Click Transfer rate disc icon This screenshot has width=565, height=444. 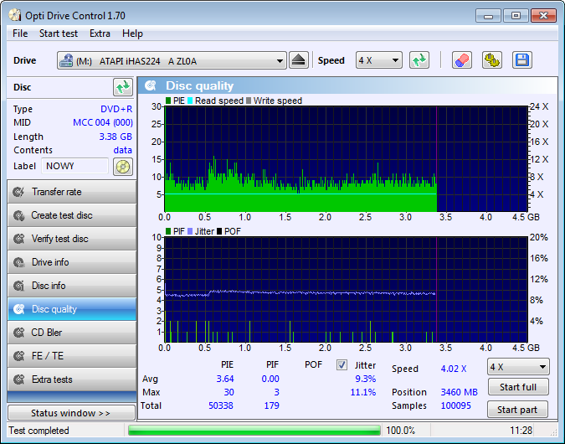[x=18, y=192]
